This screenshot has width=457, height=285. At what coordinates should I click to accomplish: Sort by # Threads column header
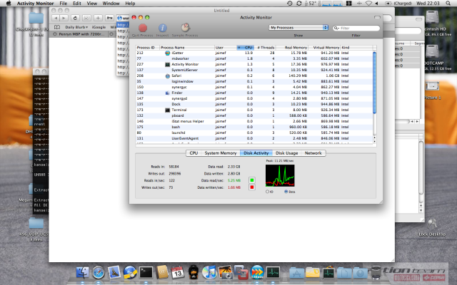coord(265,48)
